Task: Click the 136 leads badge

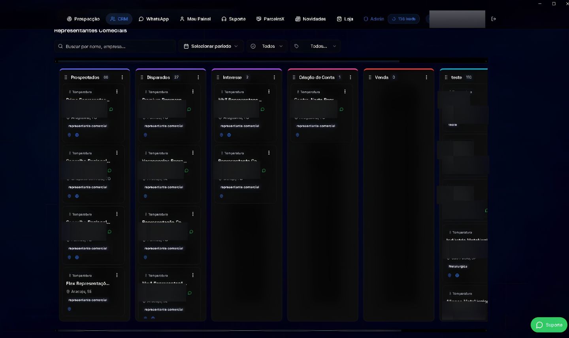Action: coord(403,19)
